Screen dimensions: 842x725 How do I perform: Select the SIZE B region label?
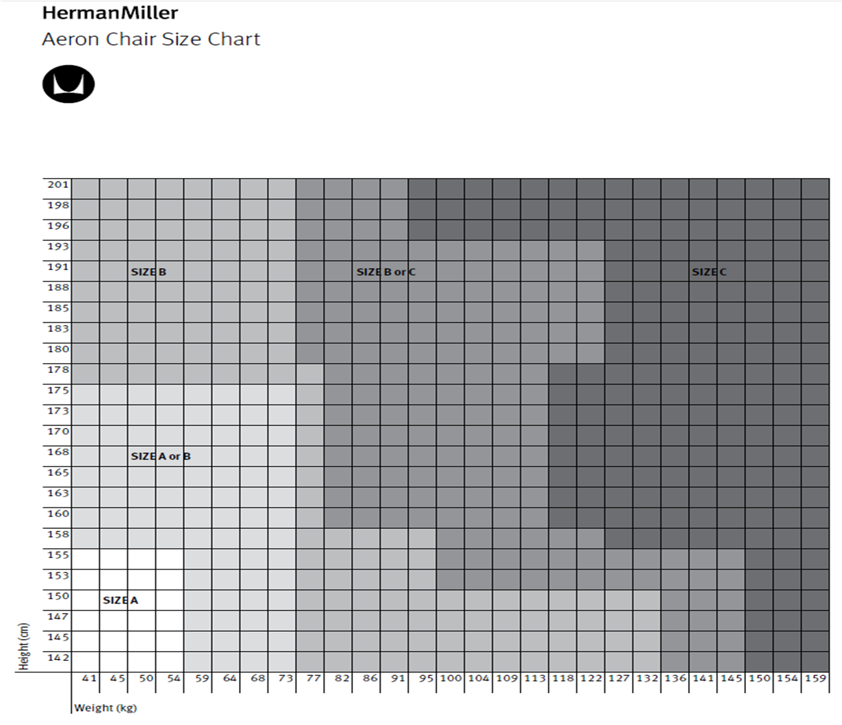tap(149, 272)
